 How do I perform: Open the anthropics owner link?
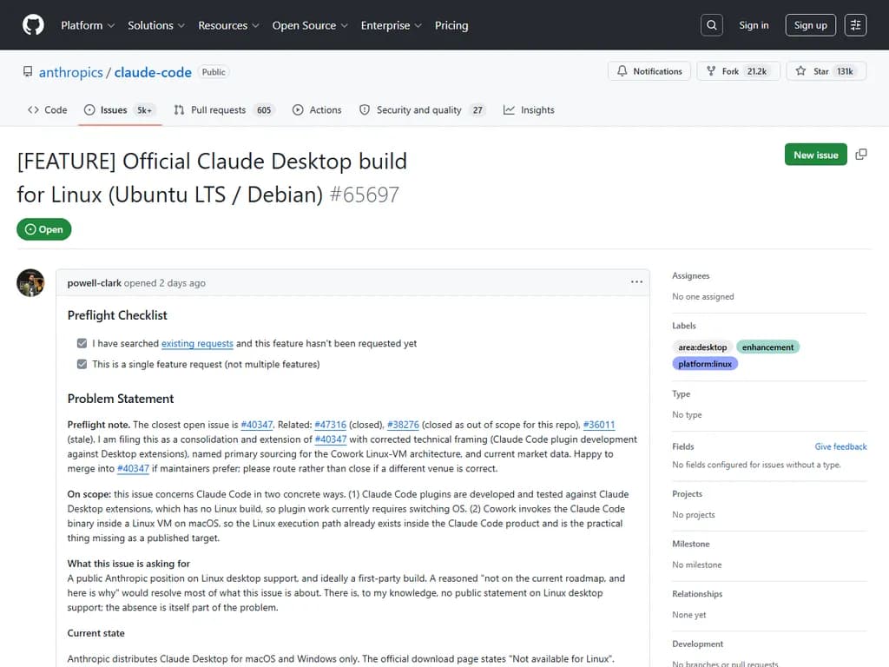click(x=71, y=72)
